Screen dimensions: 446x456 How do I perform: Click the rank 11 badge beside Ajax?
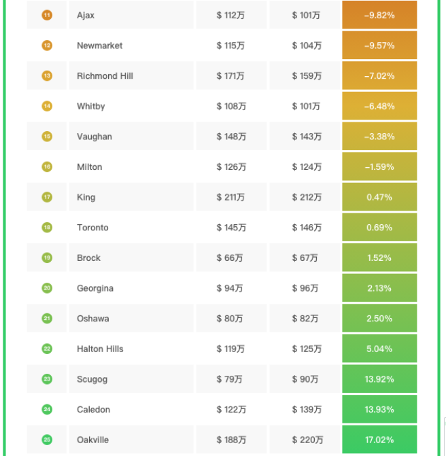click(x=47, y=15)
